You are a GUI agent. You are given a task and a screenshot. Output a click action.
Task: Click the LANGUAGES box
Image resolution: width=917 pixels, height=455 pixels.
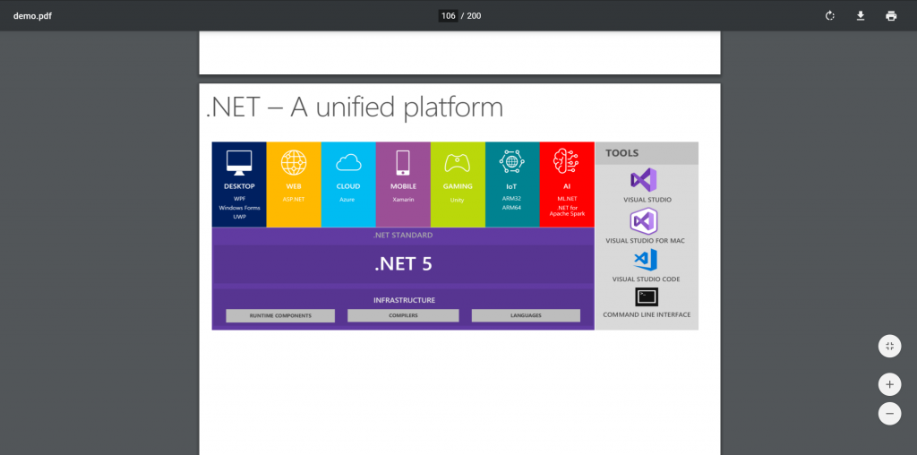(526, 316)
